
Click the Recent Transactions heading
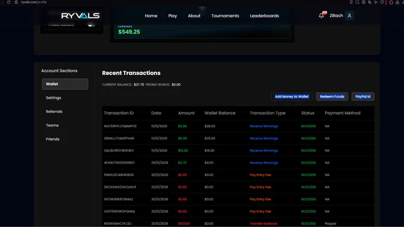point(131,73)
